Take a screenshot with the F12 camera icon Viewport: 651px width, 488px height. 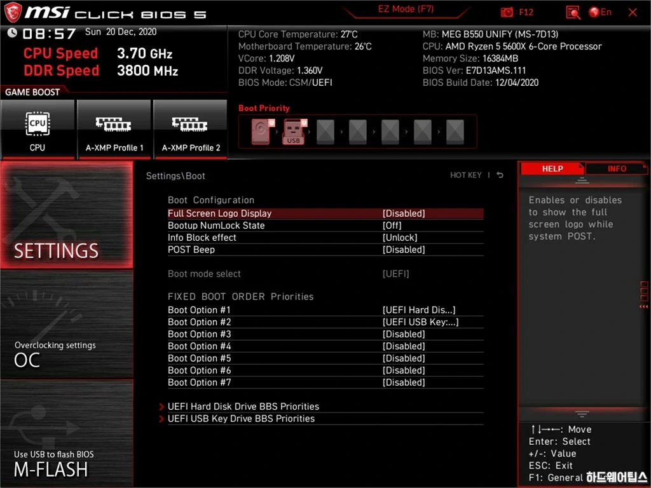pyautogui.click(x=507, y=13)
